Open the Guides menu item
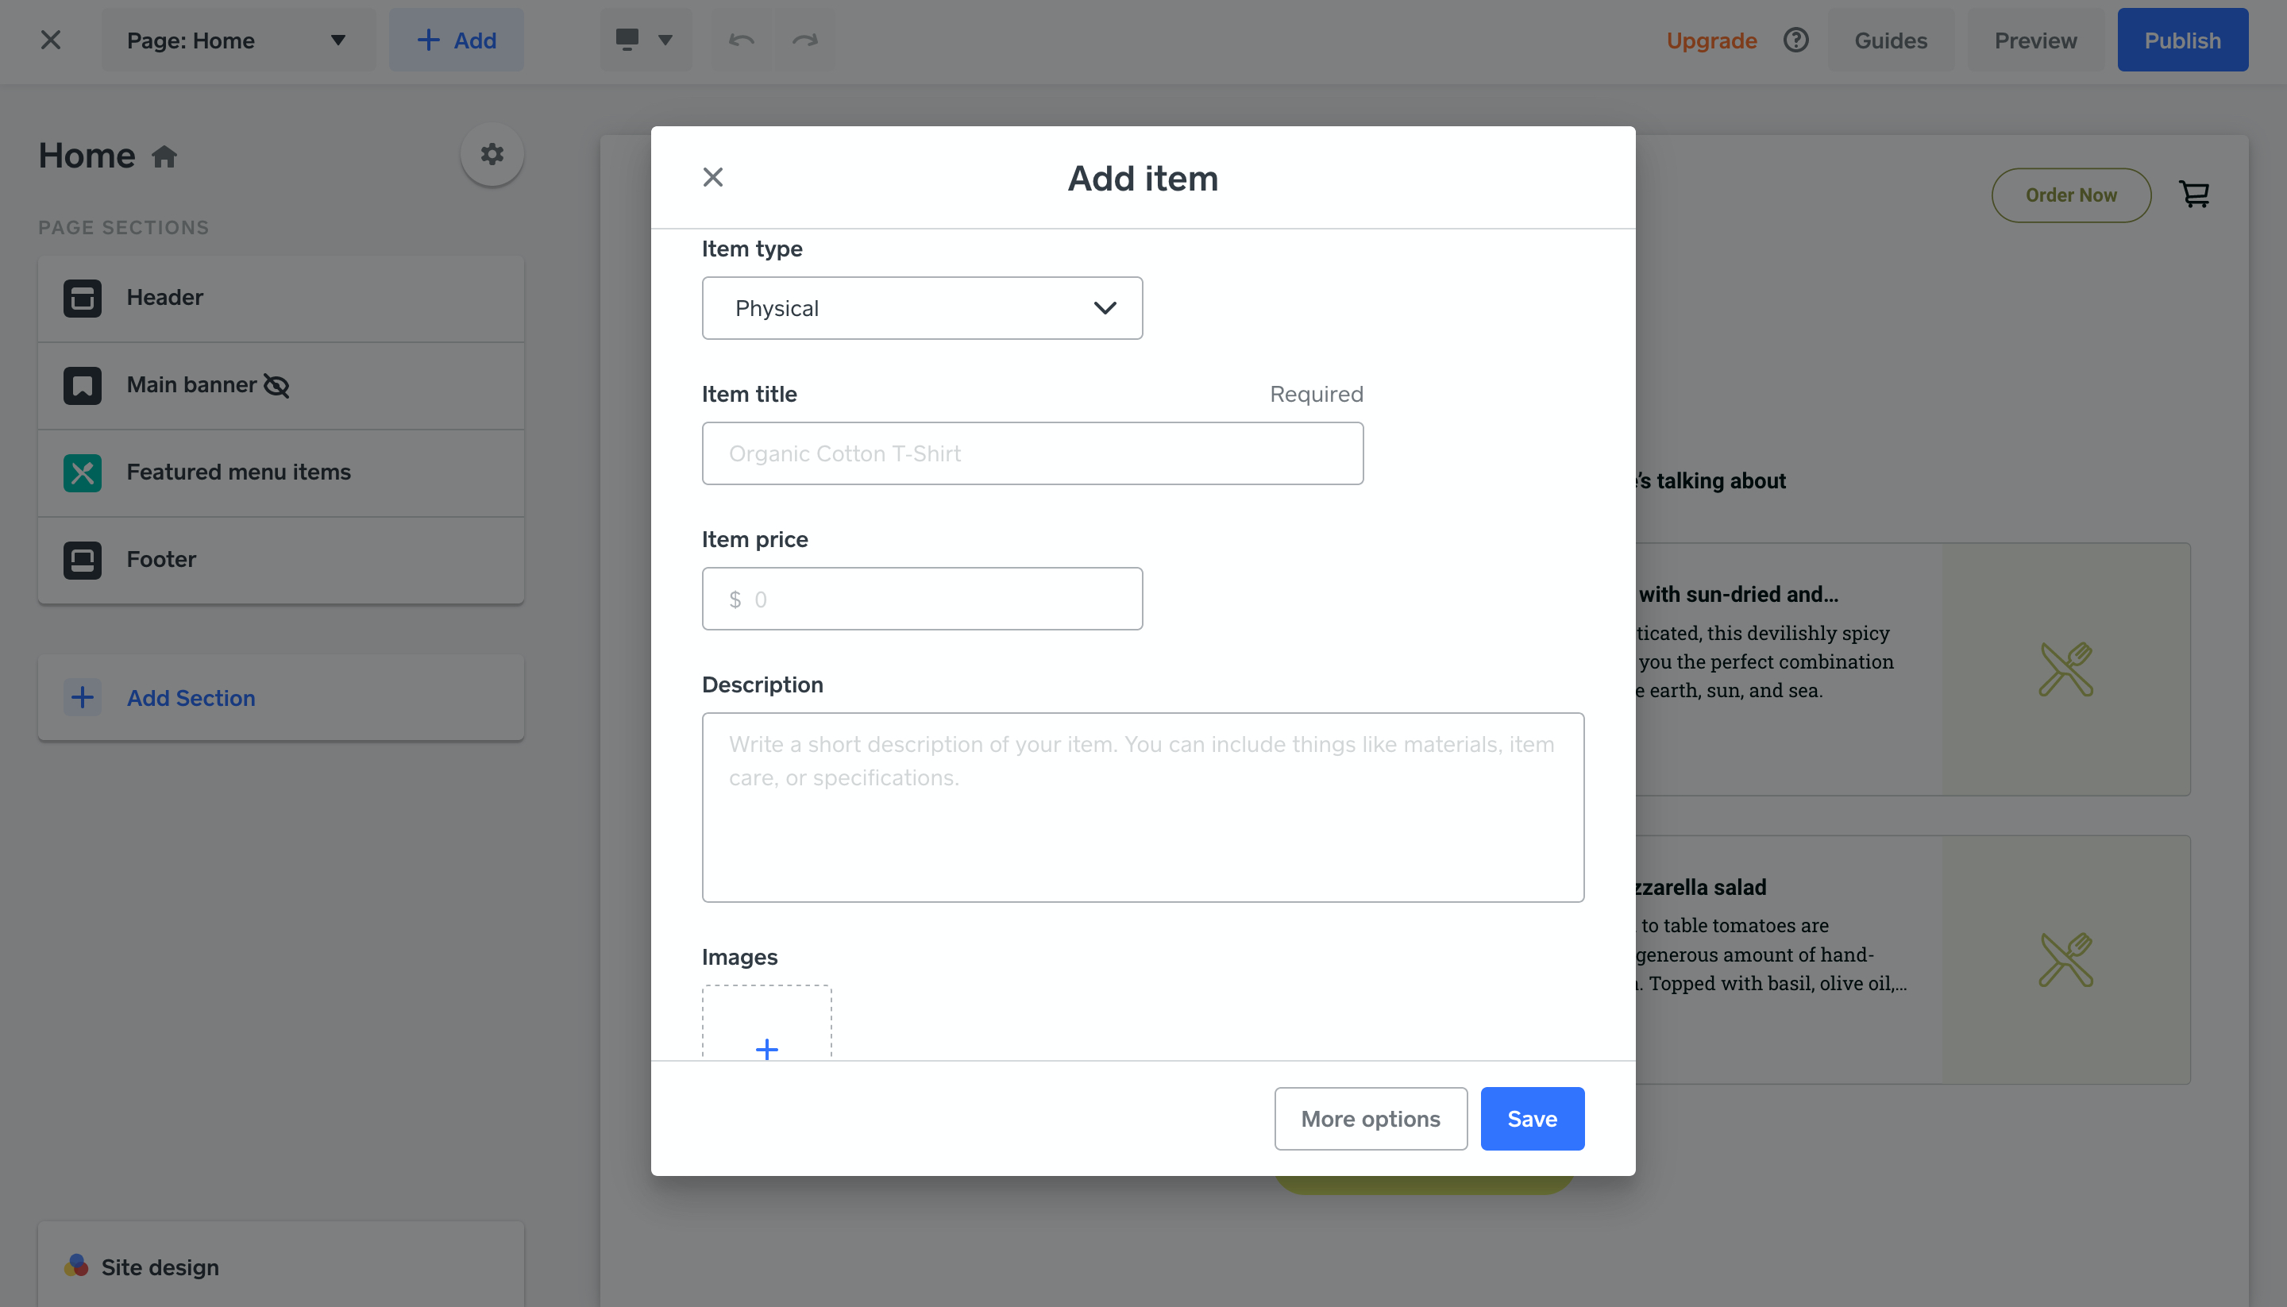The width and height of the screenshot is (2287, 1307). coord(1892,39)
